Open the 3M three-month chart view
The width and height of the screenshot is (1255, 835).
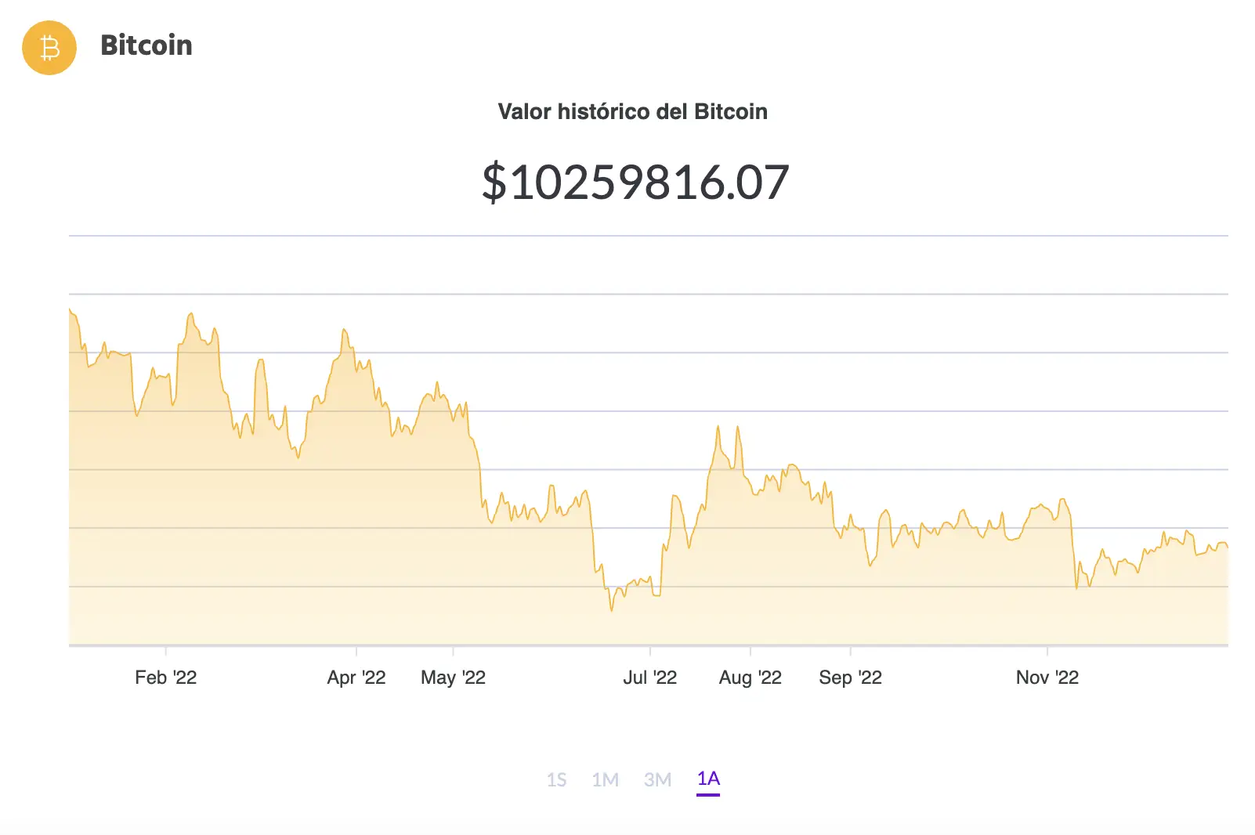click(x=658, y=779)
